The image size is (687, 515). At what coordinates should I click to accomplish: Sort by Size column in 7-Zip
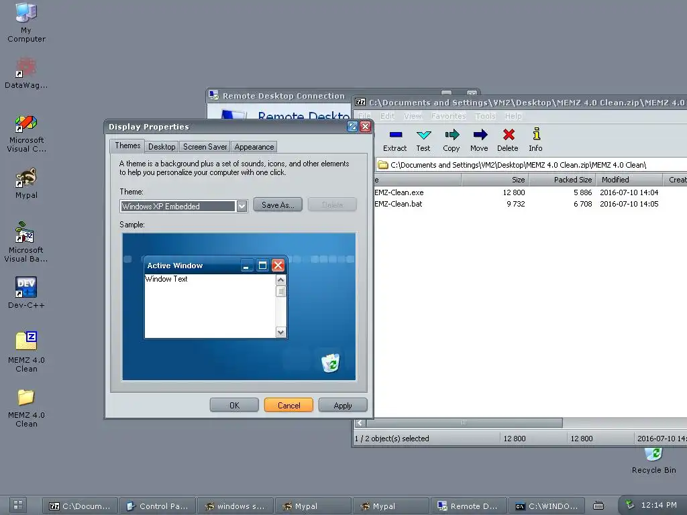click(495, 180)
